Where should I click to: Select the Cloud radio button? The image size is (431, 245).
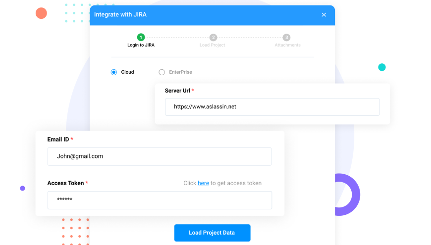[114, 72]
